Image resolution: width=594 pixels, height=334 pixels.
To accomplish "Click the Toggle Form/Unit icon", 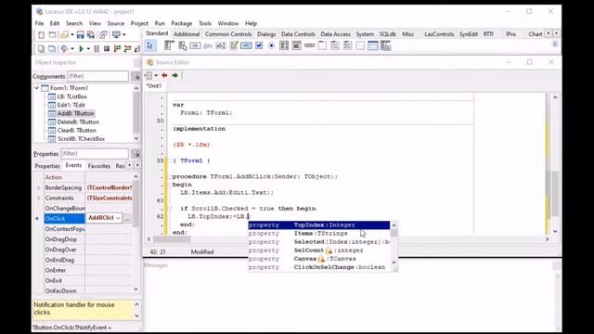I will (x=103, y=35).
